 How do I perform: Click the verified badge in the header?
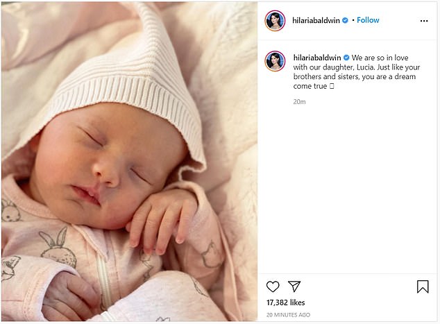pos(345,20)
